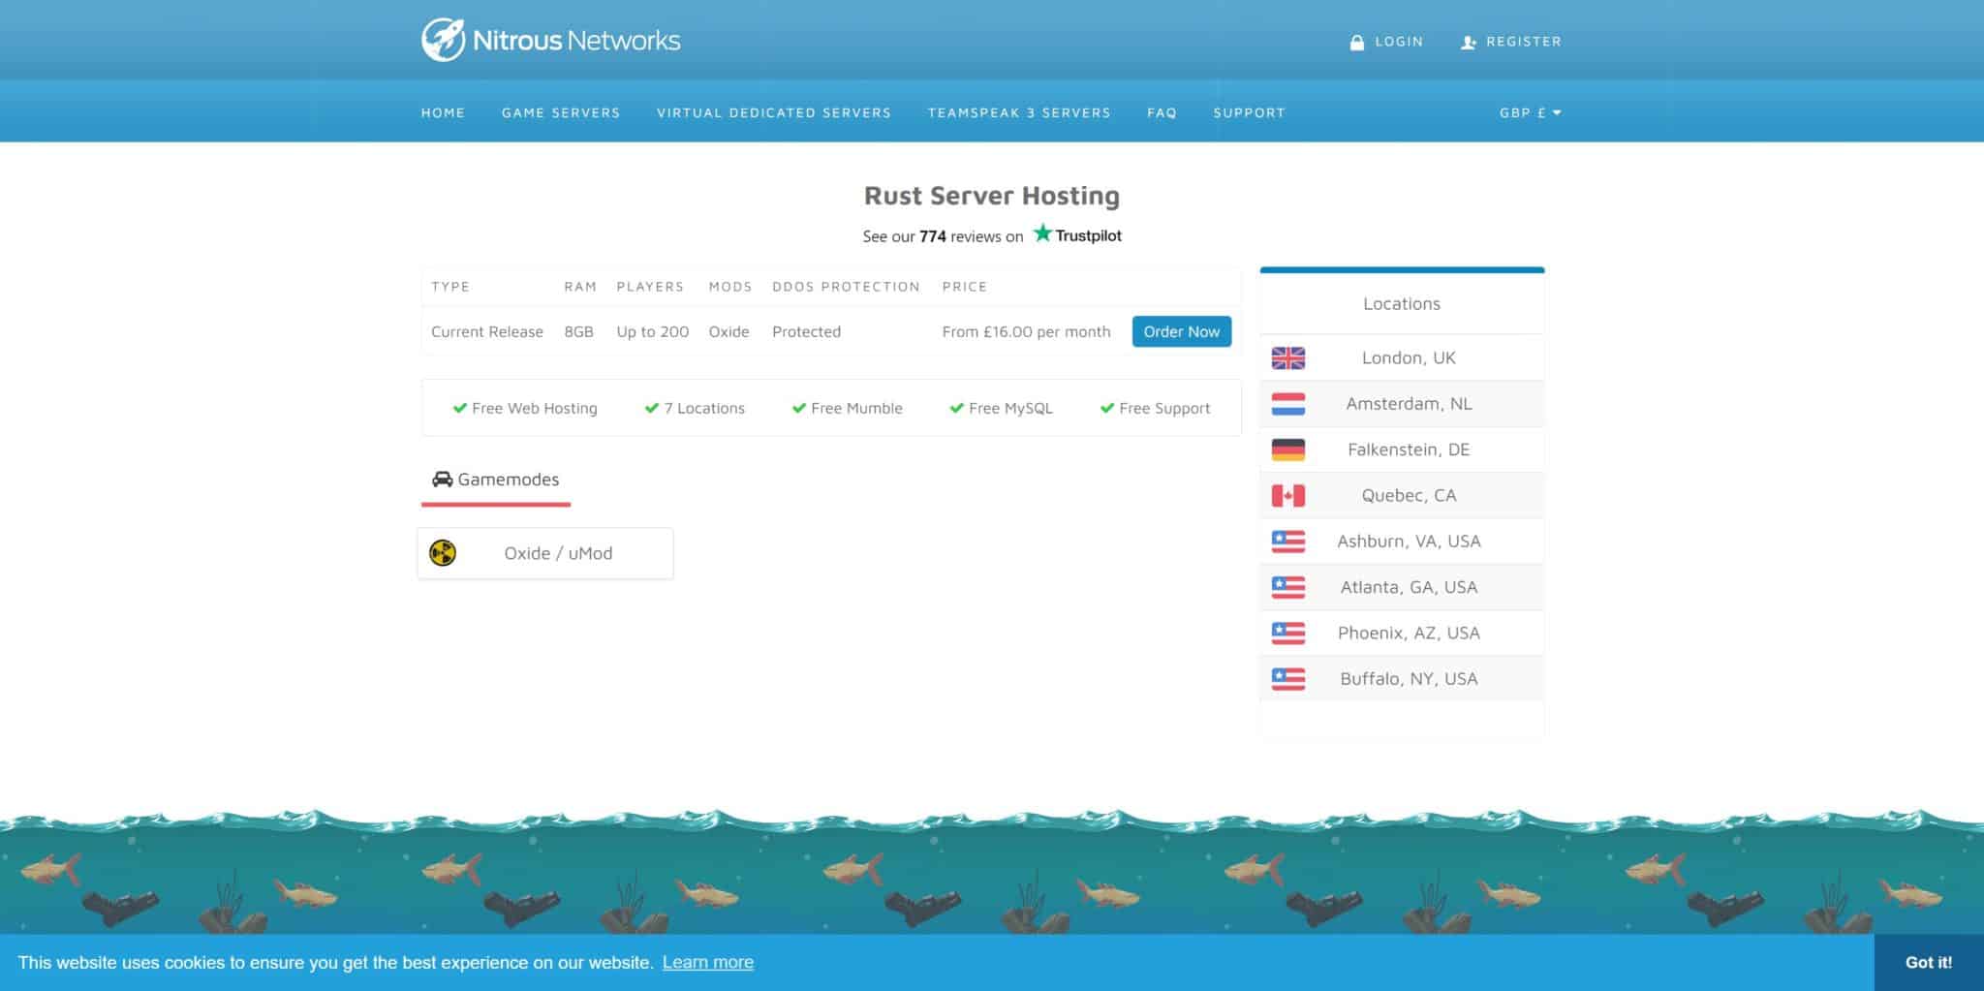This screenshot has width=1984, height=991.
Task: Click the Quebec, CA location text
Action: pos(1409,495)
